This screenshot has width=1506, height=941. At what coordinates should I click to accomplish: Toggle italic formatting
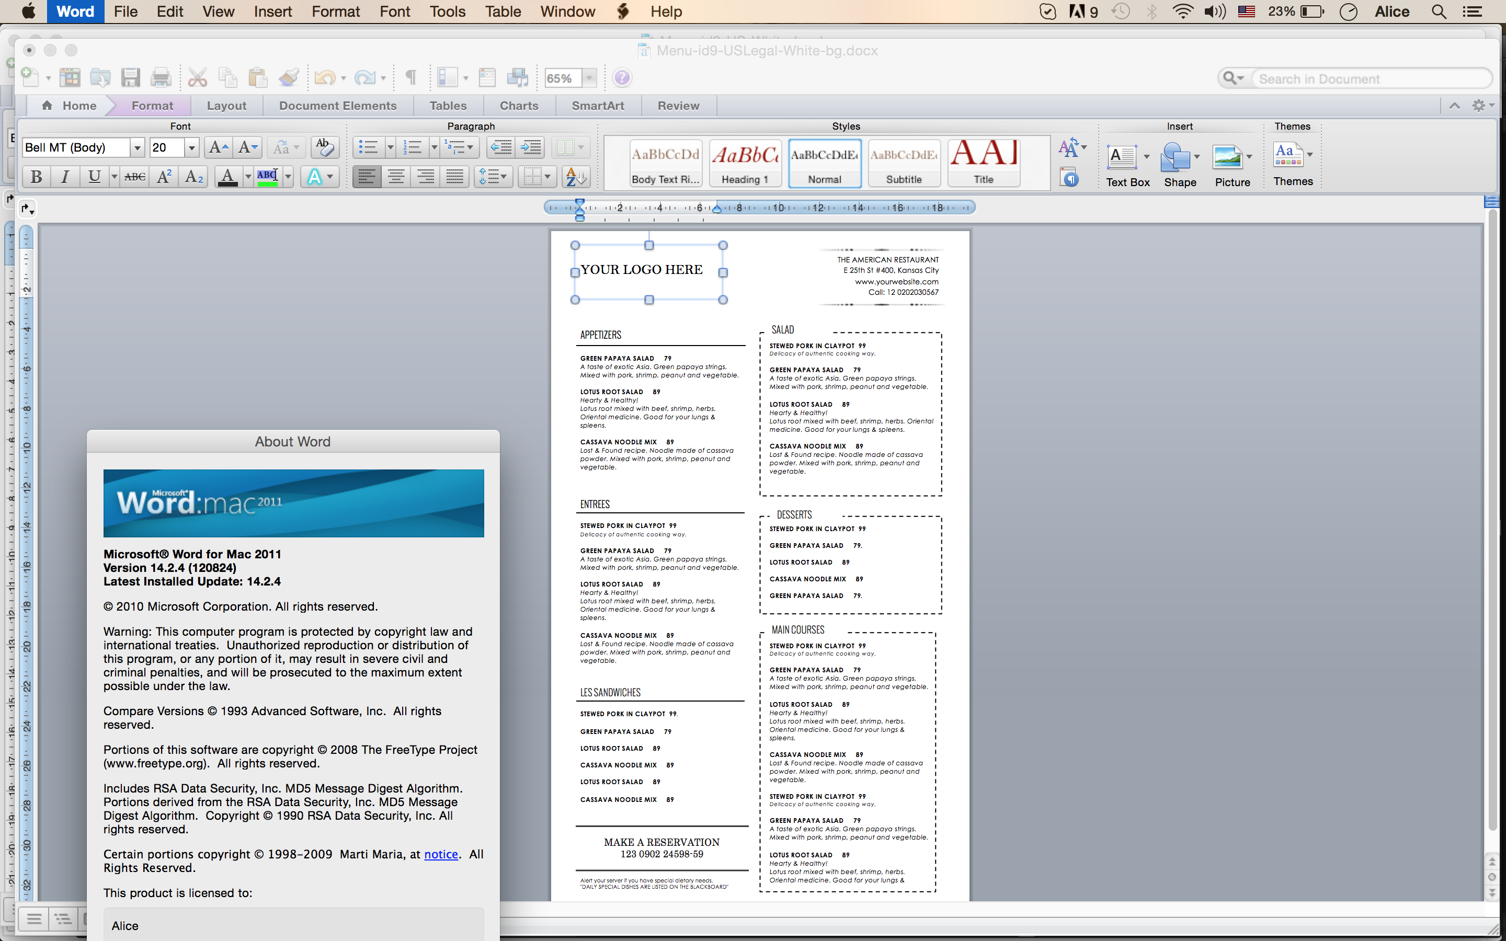click(65, 176)
